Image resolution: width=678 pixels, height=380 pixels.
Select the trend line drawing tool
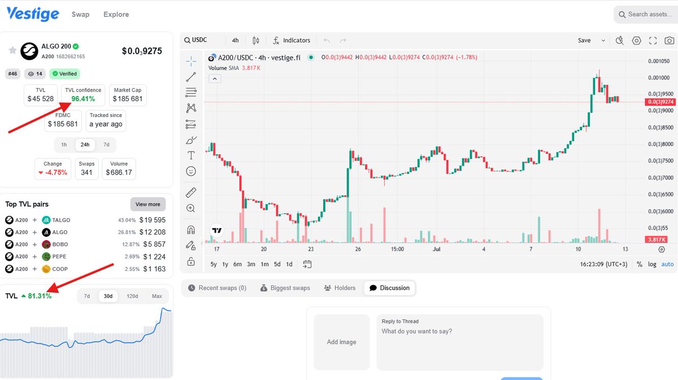(191, 77)
